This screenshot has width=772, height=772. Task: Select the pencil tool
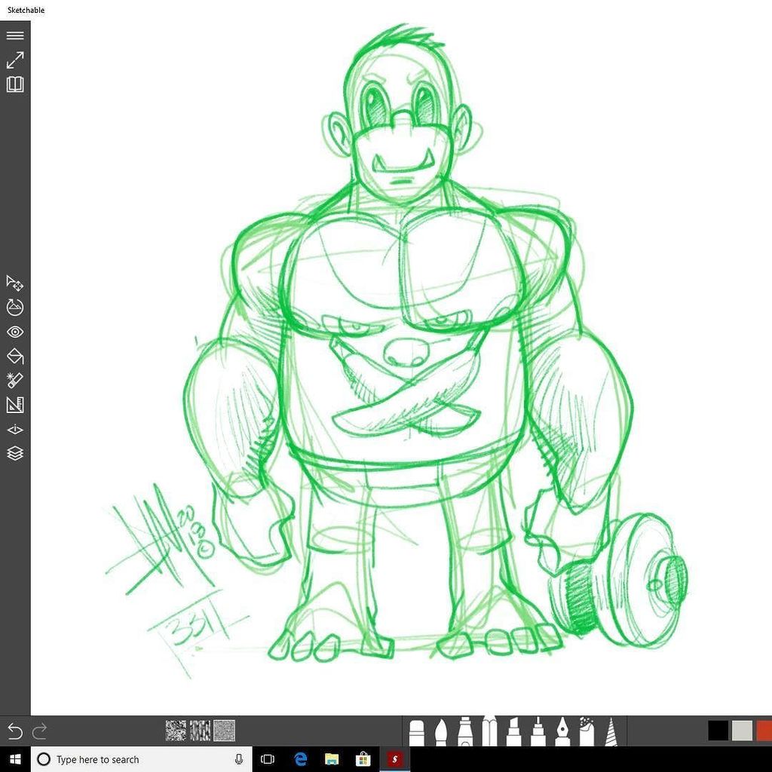[x=489, y=731]
